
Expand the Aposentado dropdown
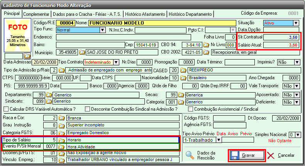[297, 95]
